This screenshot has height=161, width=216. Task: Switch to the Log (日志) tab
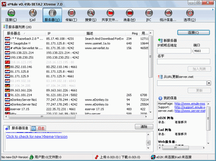point(38,128)
